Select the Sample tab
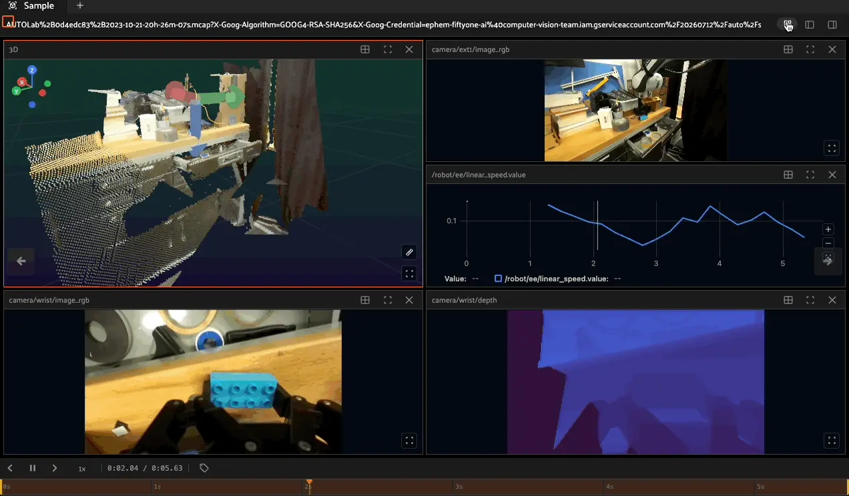Screen dimensions: 849x496 (x=33, y=6)
